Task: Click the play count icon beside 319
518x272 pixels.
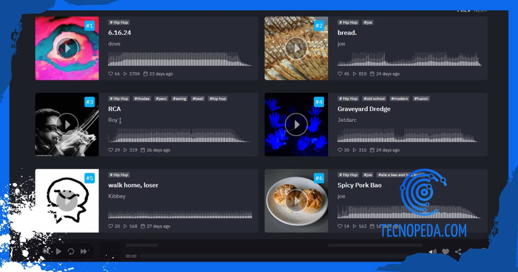Action: [125, 150]
